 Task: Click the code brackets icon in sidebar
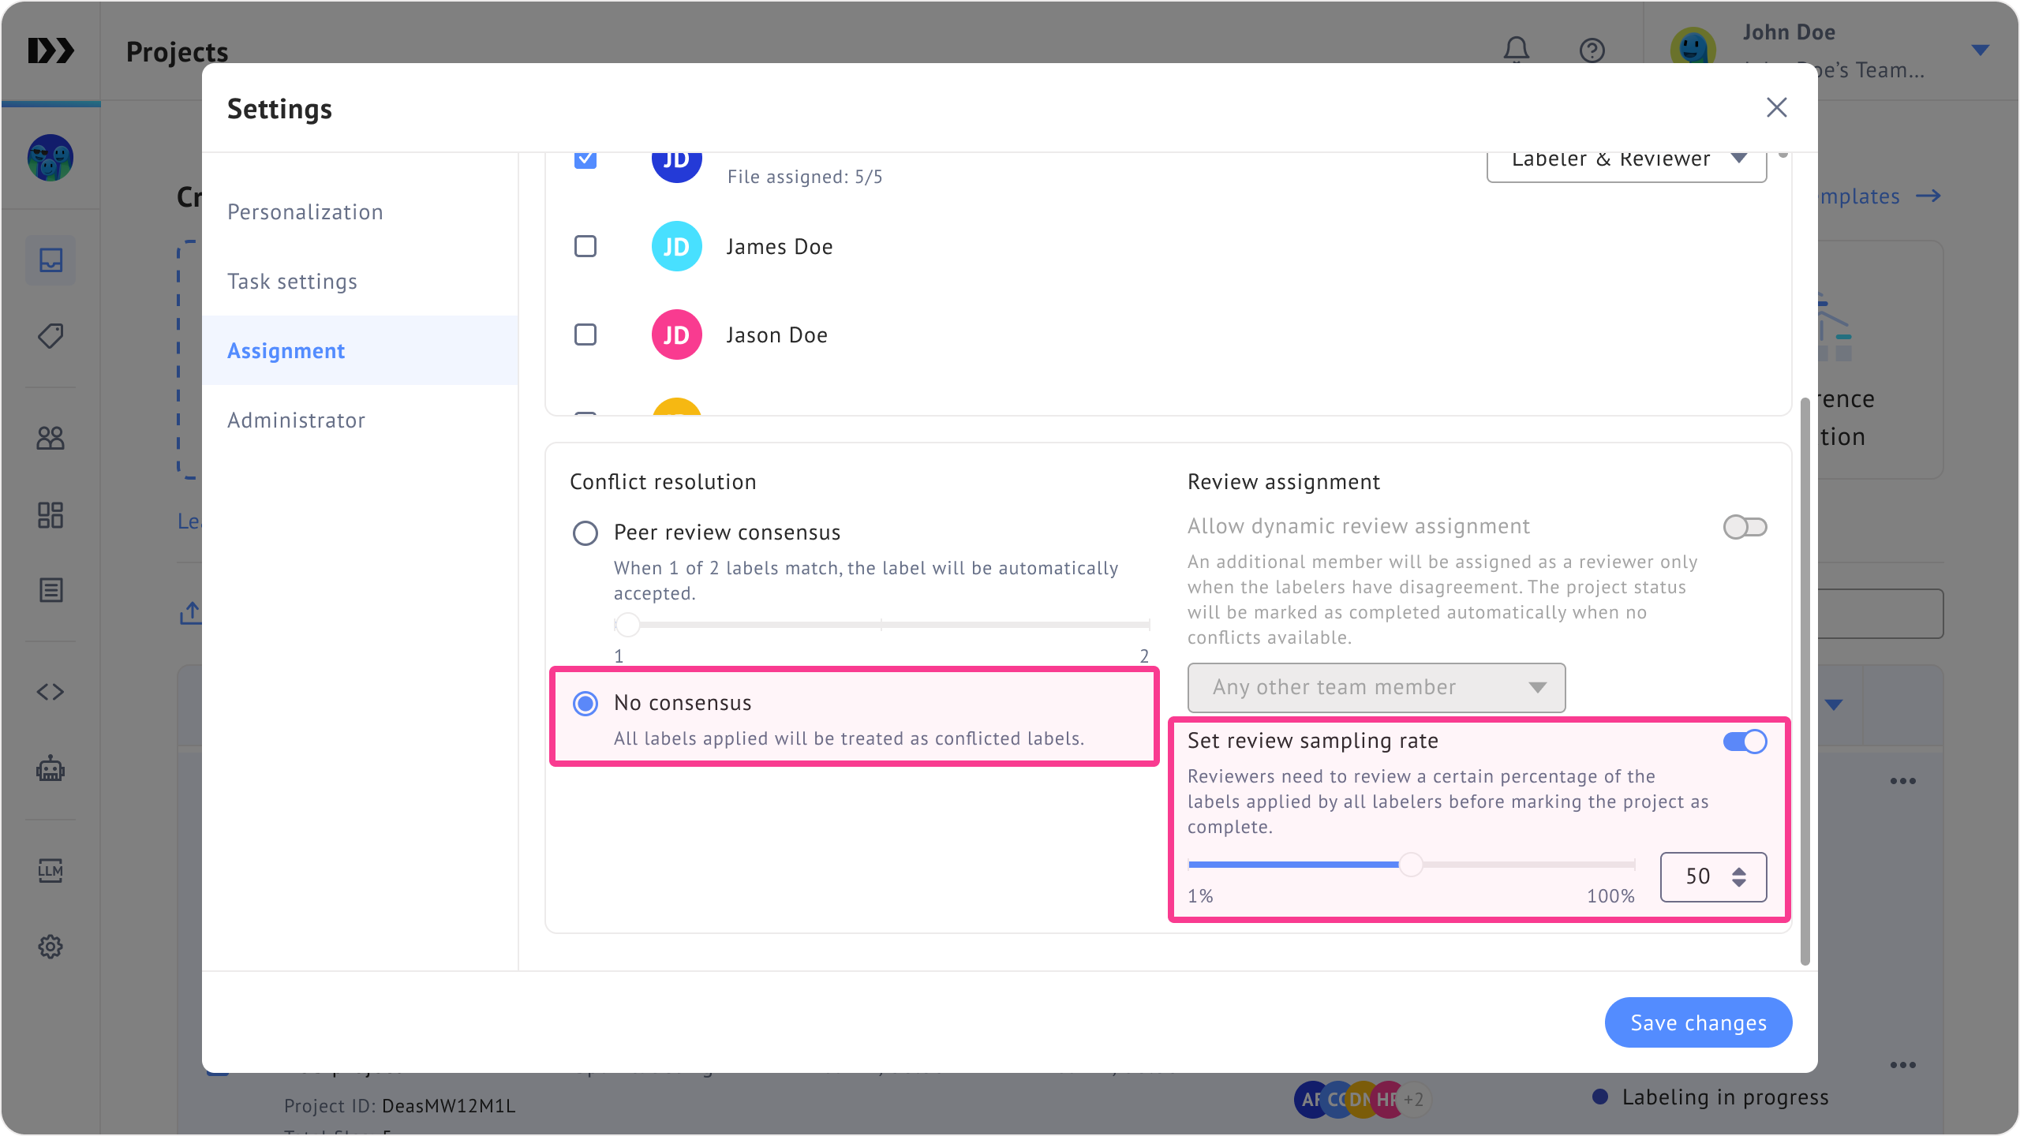point(50,692)
